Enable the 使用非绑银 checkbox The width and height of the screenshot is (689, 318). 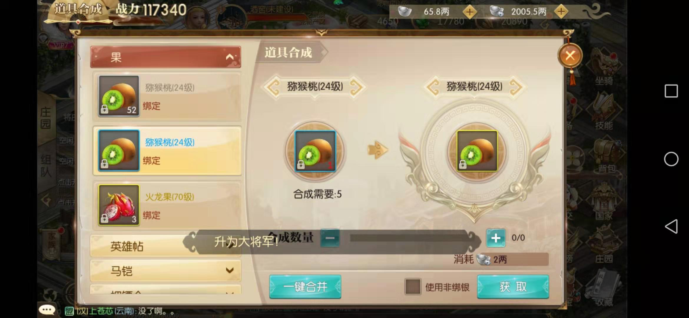point(413,286)
